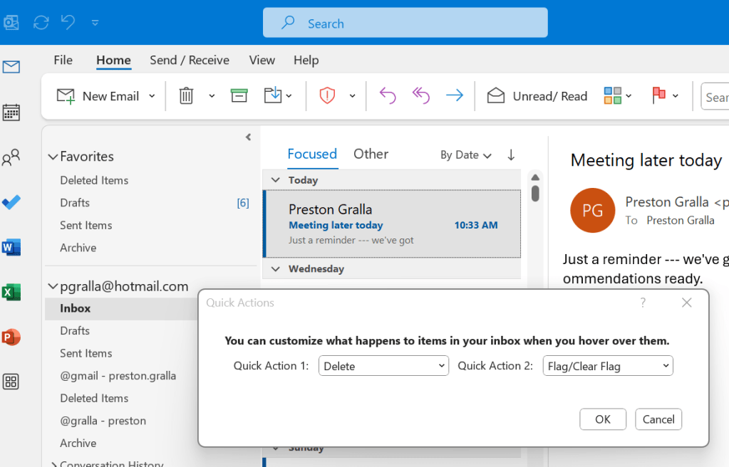The image size is (729, 467).
Task: Click the Outlook app icon in title bar
Action: coord(11,22)
